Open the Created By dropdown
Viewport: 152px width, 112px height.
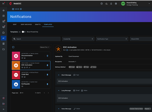[x=78, y=39]
